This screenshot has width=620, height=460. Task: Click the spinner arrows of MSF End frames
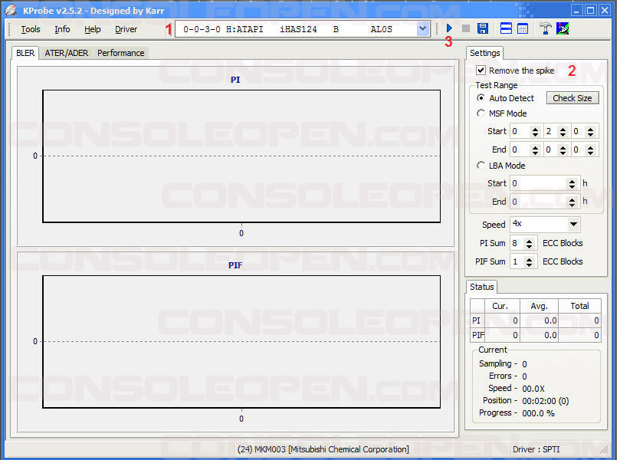click(x=590, y=150)
